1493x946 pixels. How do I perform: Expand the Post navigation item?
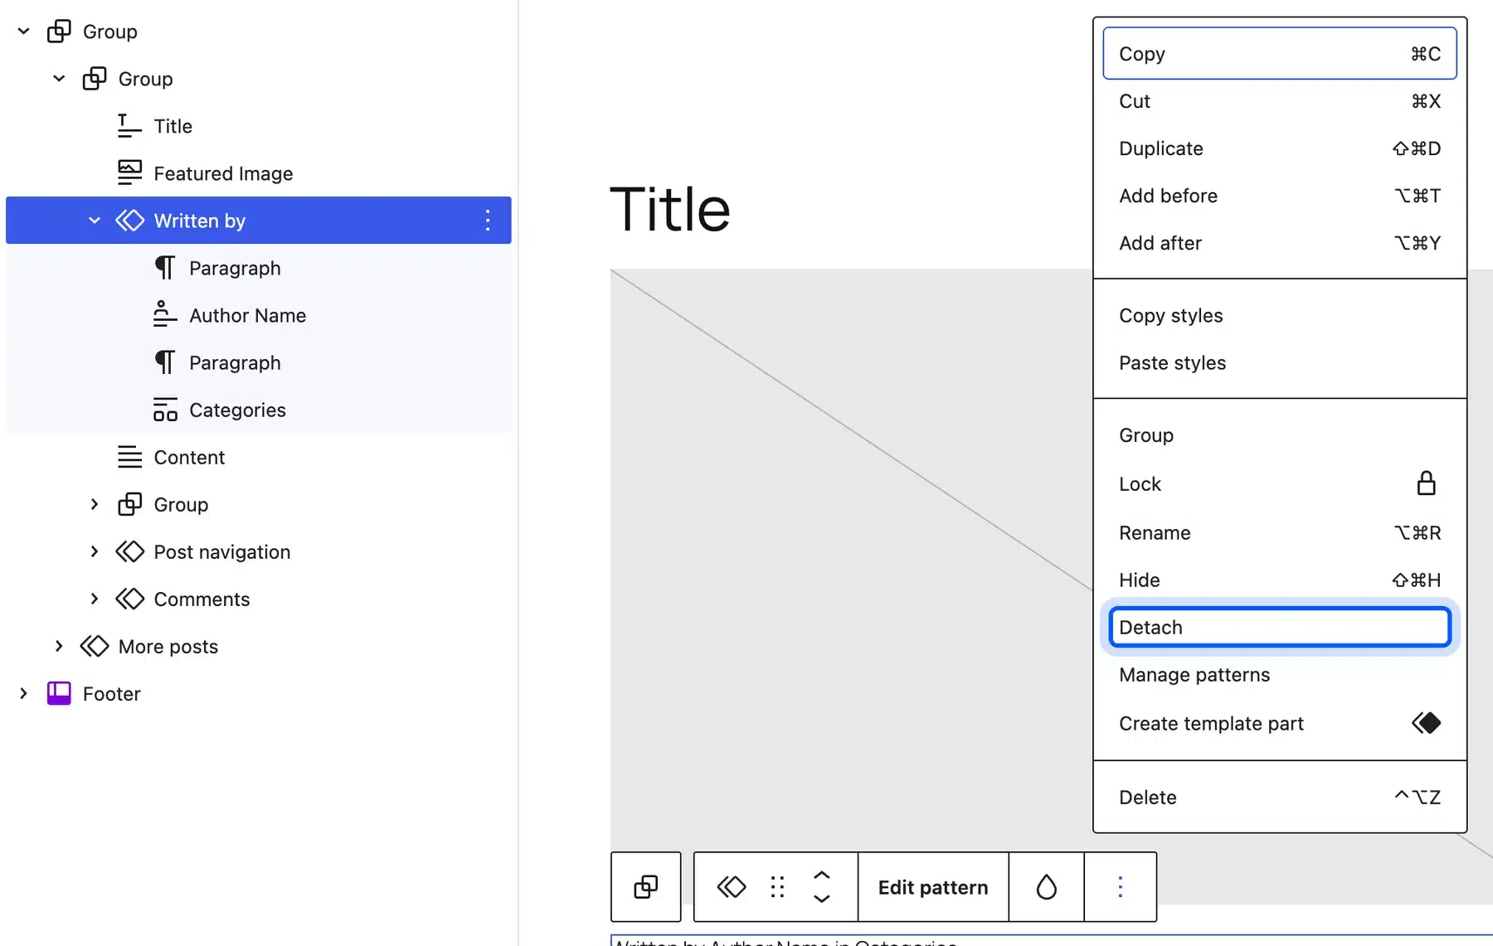[95, 551]
